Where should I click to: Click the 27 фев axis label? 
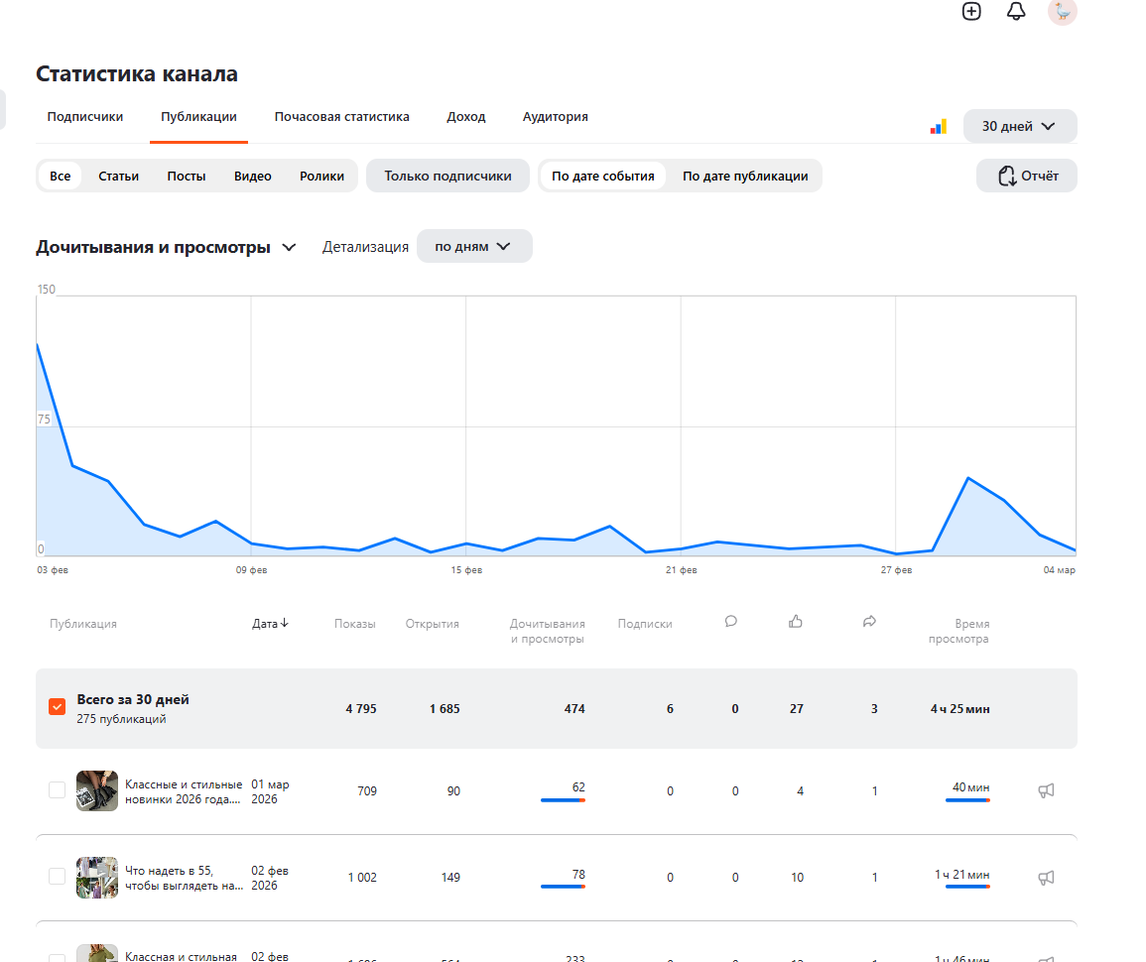[896, 569]
